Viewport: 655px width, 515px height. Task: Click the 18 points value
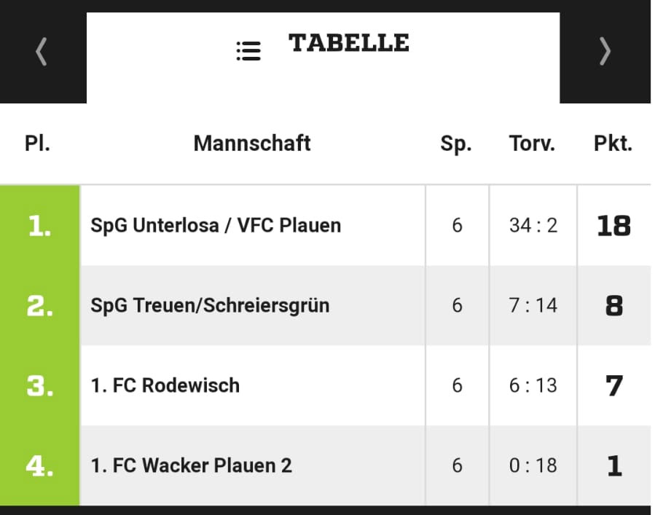tap(613, 226)
